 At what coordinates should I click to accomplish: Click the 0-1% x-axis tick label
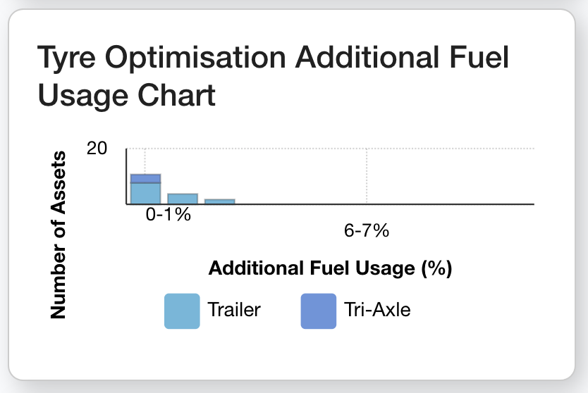169,216
